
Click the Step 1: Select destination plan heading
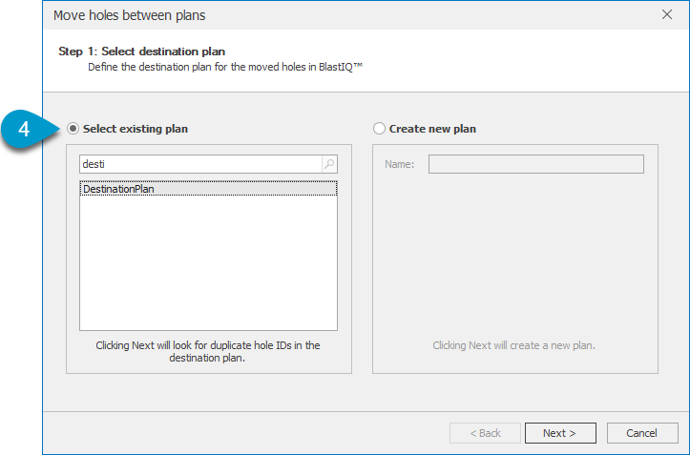click(141, 52)
